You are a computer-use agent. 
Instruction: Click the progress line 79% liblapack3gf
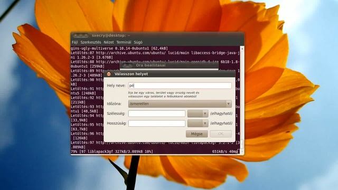(x=112, y=151)
